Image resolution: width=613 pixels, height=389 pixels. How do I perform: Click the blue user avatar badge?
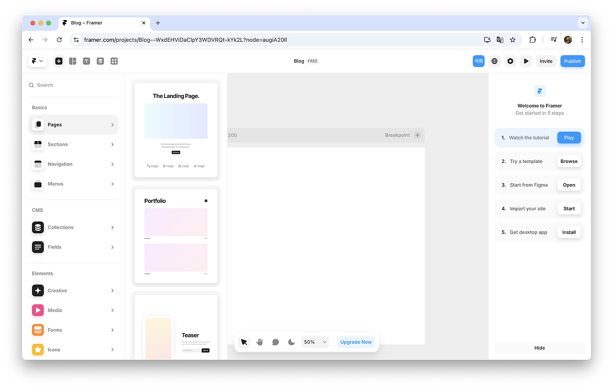pos(478,61)
